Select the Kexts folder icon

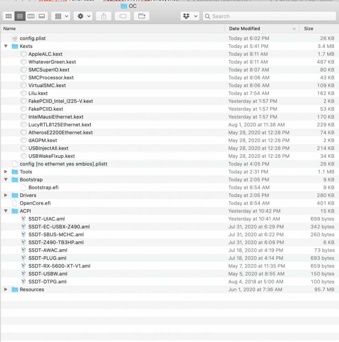tap(15, 46)
